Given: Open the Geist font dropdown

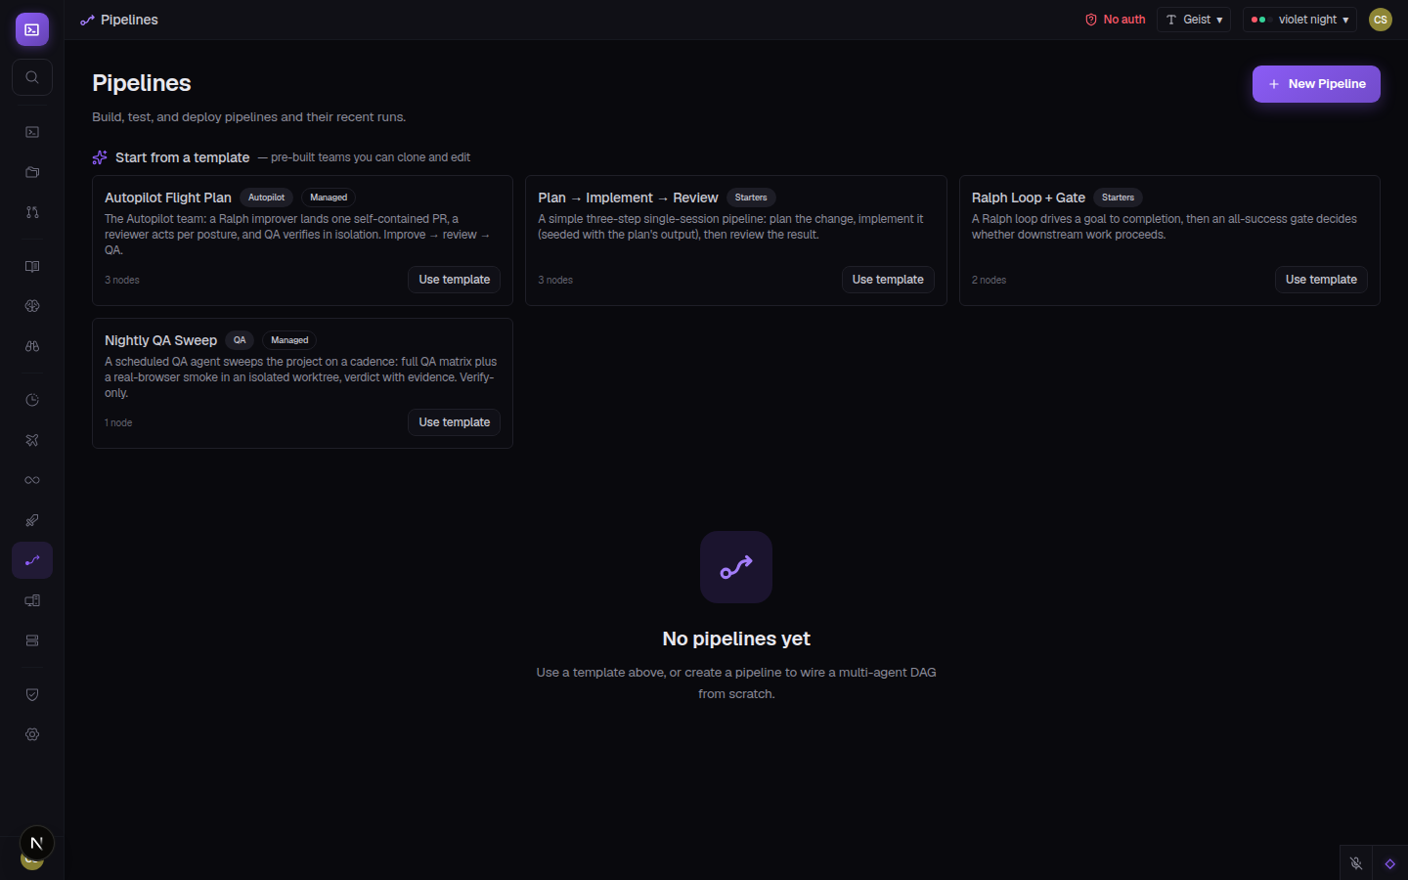Looking at the screenshot, I should click(x=1194, y=20).
